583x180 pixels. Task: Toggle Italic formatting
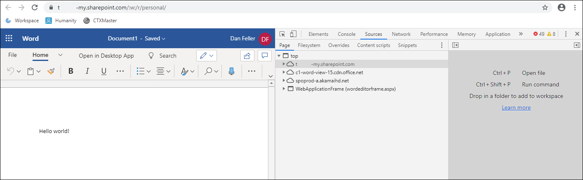pos(87,71)
